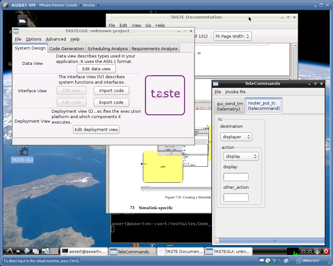
Task: Switch to Code Generation tab
Action: (x=67, y=49)
